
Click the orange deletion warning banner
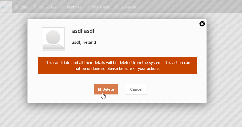[x=117, y=65]
